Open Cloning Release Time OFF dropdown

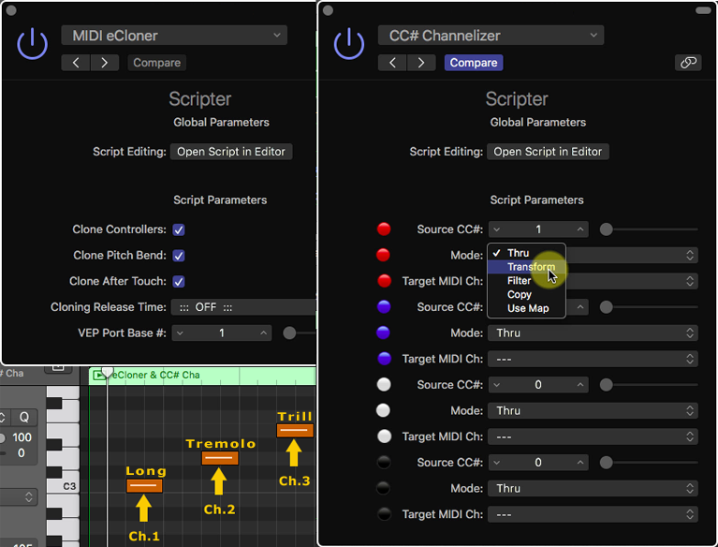click(243, 307)
